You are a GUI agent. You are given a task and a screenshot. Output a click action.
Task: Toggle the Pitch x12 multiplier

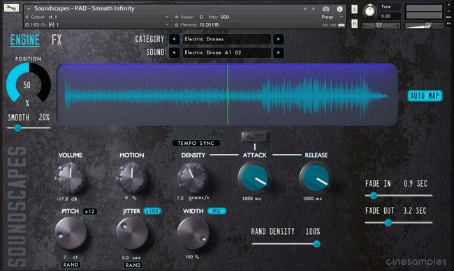(90, 211)
